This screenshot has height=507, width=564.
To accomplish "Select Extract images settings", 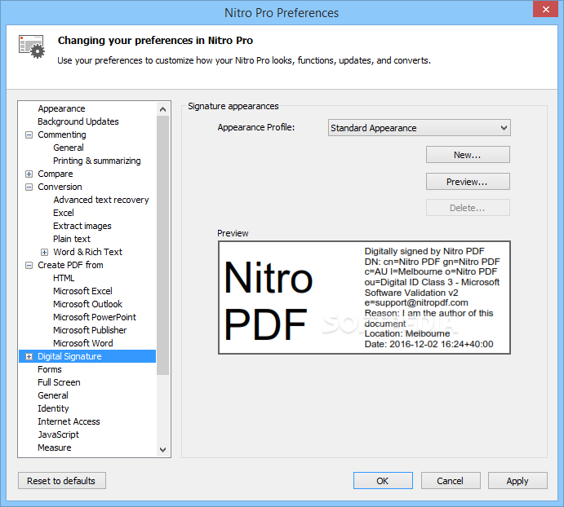I will click(x=82, y=226).
